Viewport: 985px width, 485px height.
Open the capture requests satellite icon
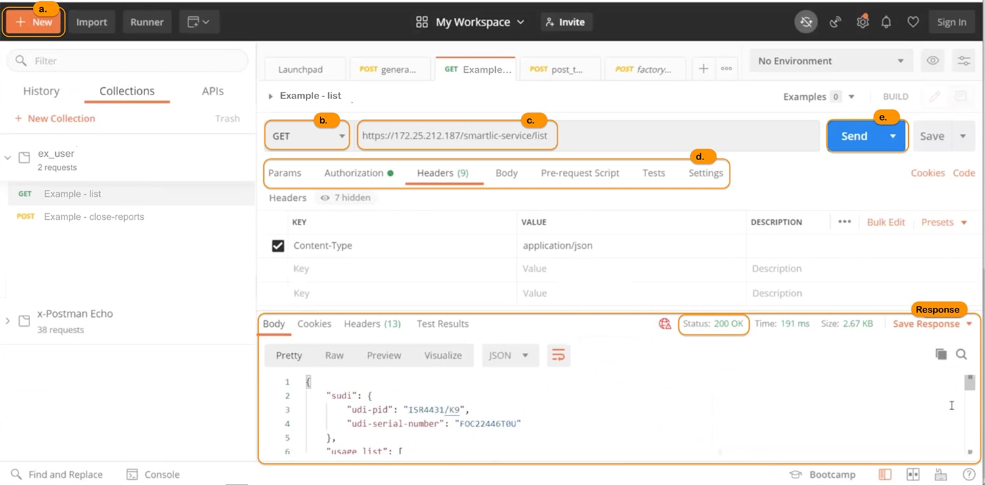click(x=835, y=22)
